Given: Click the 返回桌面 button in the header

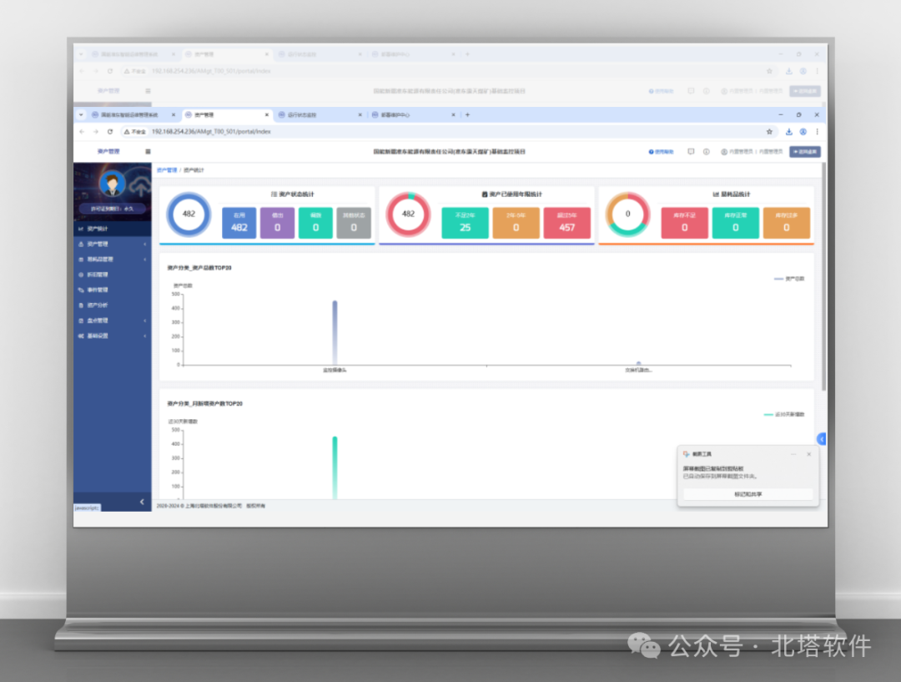Looking at the screenshot, I should (x=804, y=152).
